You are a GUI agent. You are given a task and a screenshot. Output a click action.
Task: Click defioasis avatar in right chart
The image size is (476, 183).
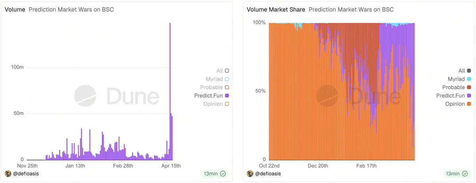250,173
